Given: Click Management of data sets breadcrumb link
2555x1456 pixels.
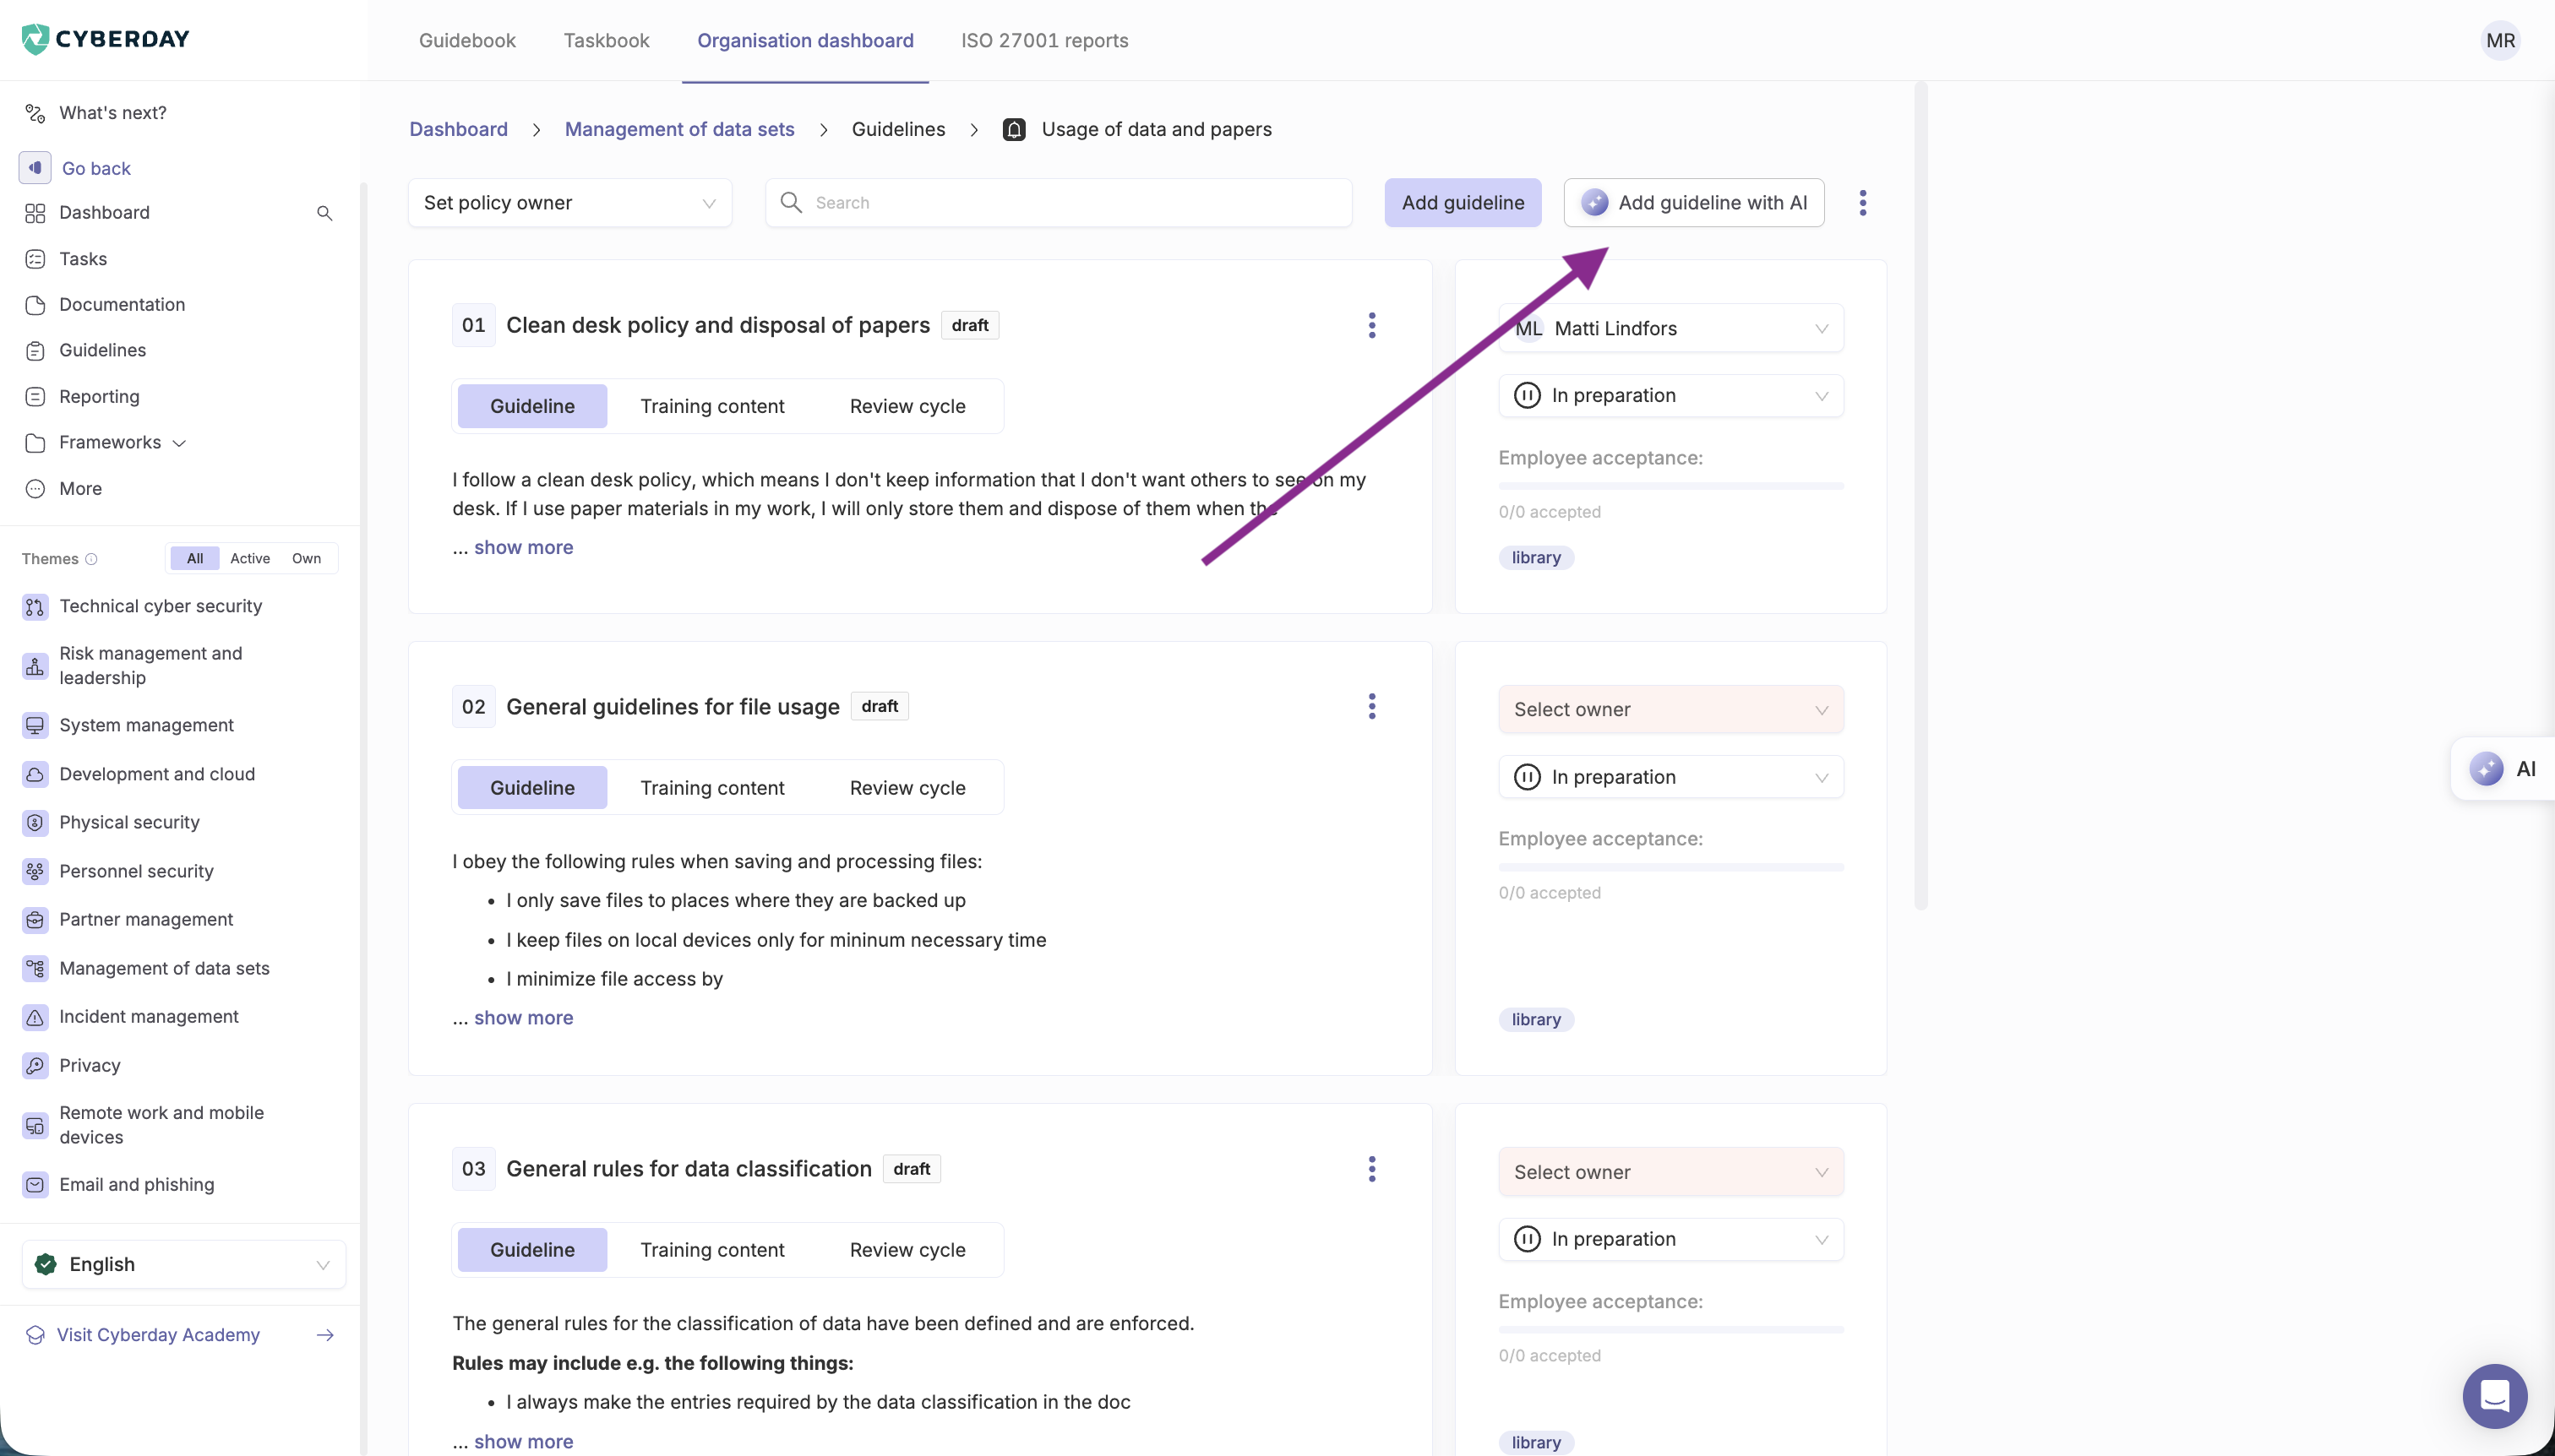Looking at the screenshot, I should tap(679, 129).
